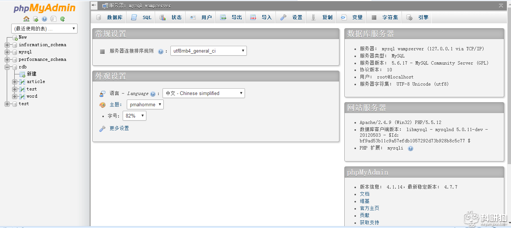Collapse the rdb database node
Screen dimensions: 511x228
(x=7, y=67)
